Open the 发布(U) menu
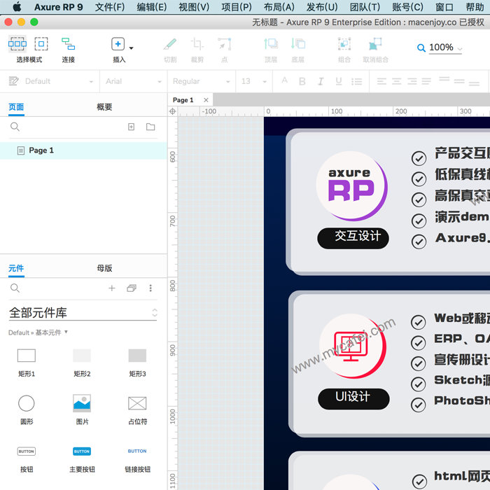The image size is (490, 490). tap(322, 7)
